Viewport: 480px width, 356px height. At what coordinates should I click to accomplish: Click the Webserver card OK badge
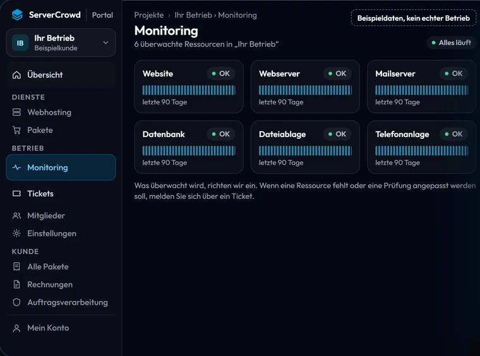click(x=337, y=74)
